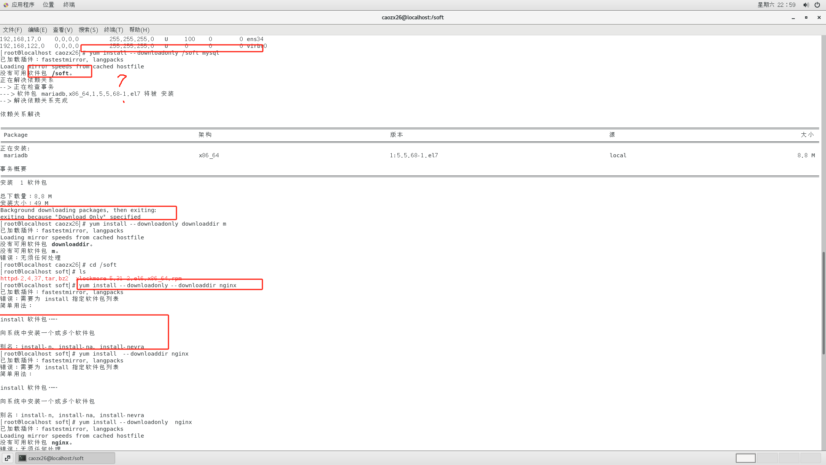
Task: Open the 帮助(H) help menu
Action: [139, 30]
